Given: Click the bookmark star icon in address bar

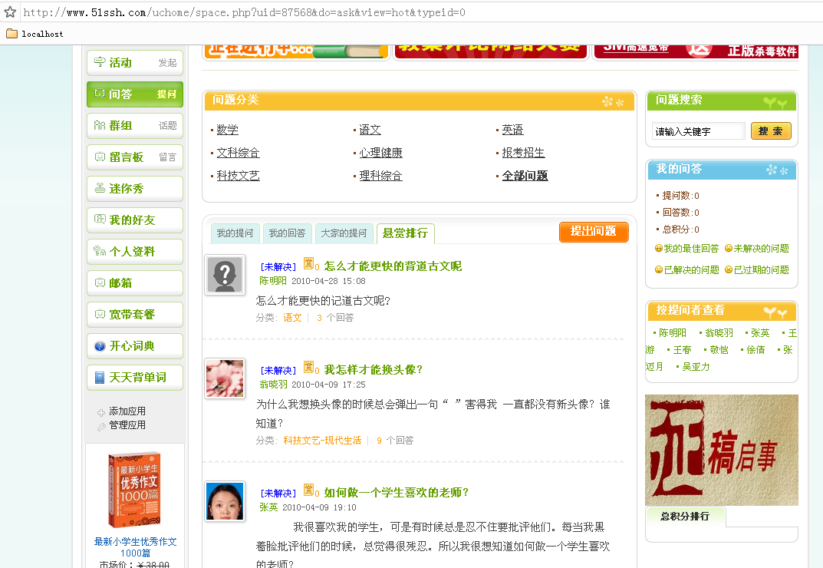Looking at the screenshot, I should 10,12.
